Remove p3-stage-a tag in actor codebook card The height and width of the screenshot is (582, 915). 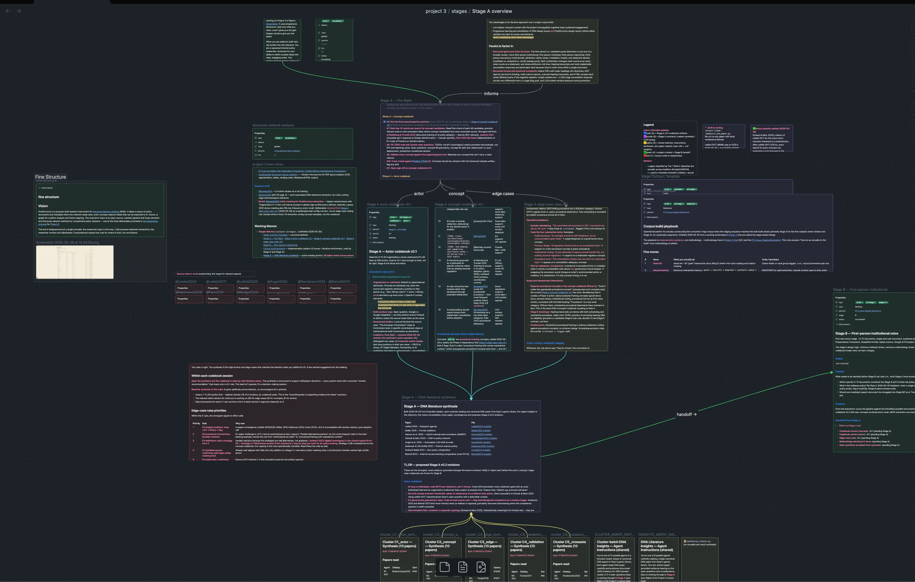410,217
